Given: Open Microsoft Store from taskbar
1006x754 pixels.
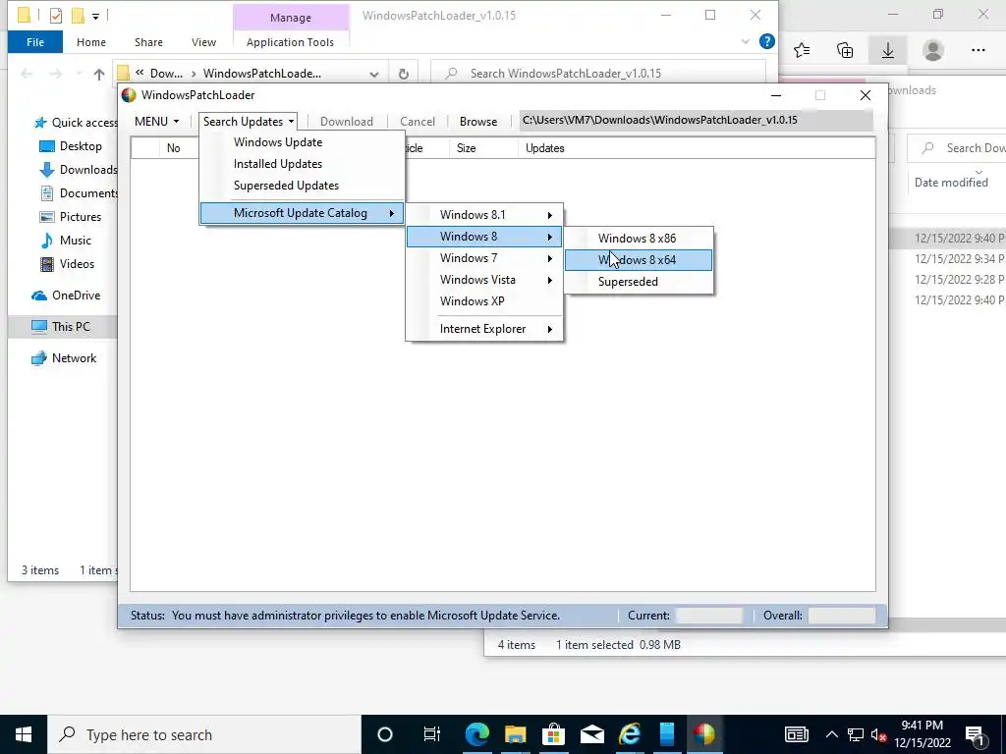Looking at the screenshot, I should point(553,734).
